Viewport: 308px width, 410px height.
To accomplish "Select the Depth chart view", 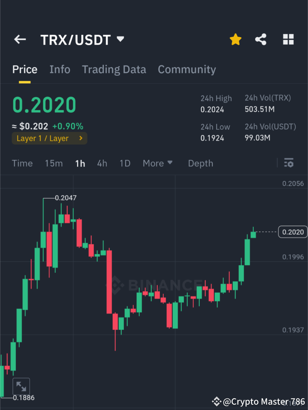I will tap(200, 163).
